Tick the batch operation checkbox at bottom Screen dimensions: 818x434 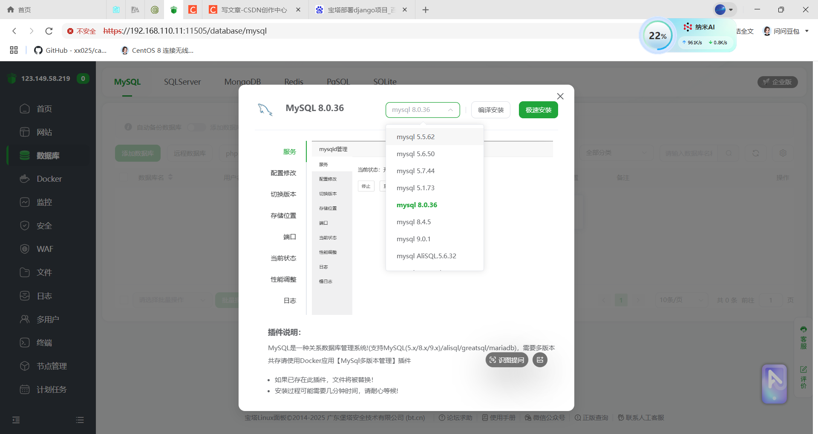[x=124, y=300]
